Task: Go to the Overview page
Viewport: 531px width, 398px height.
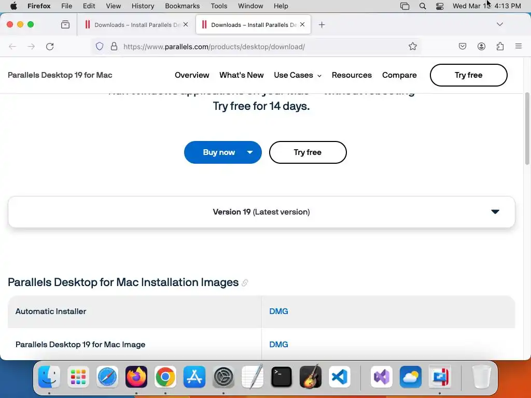Action: click(192, 75)
